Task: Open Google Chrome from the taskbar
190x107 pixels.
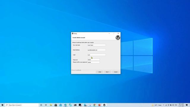Action: click(x=94, y=105)
